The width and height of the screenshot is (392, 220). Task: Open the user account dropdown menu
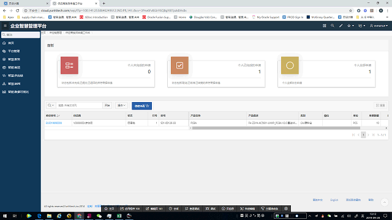(x=379, y=26)
